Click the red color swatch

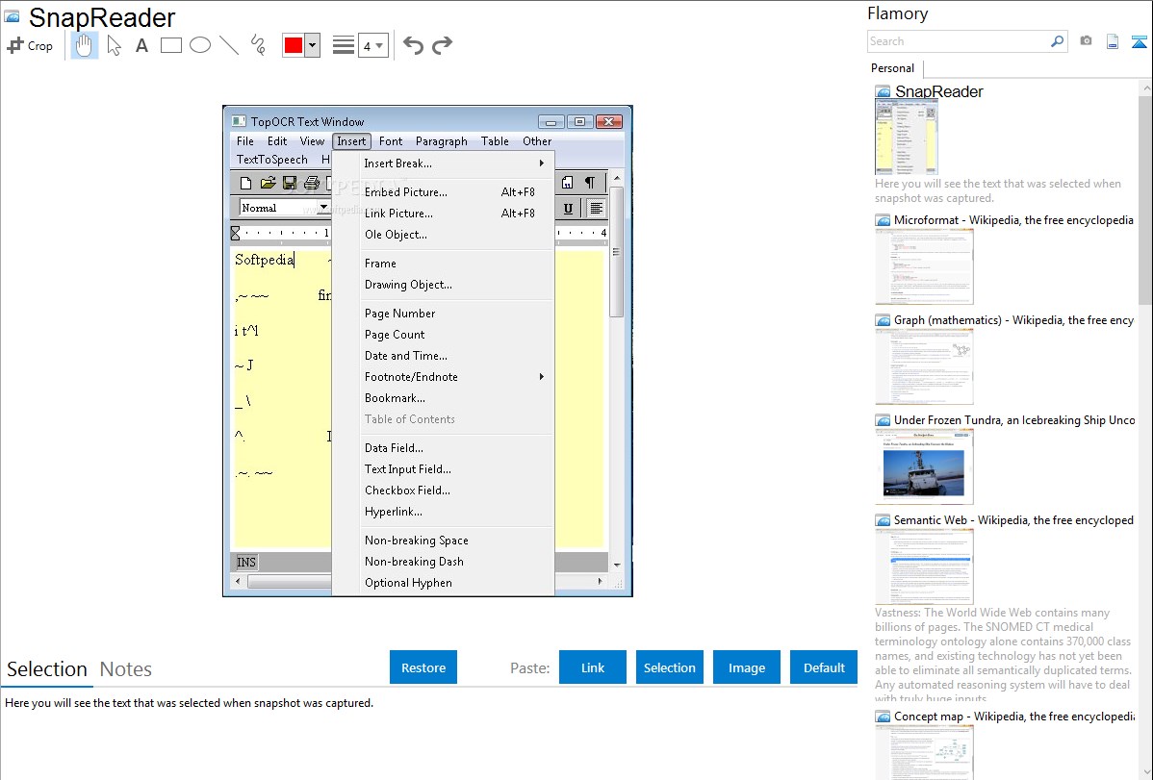point(294,45)
